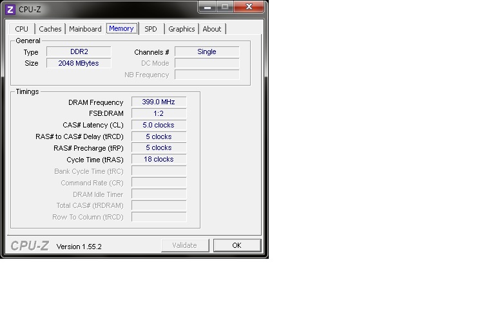The image size is (495, 309).
Task: Click the FSB:DRAM label
Action: click(106, 113)
